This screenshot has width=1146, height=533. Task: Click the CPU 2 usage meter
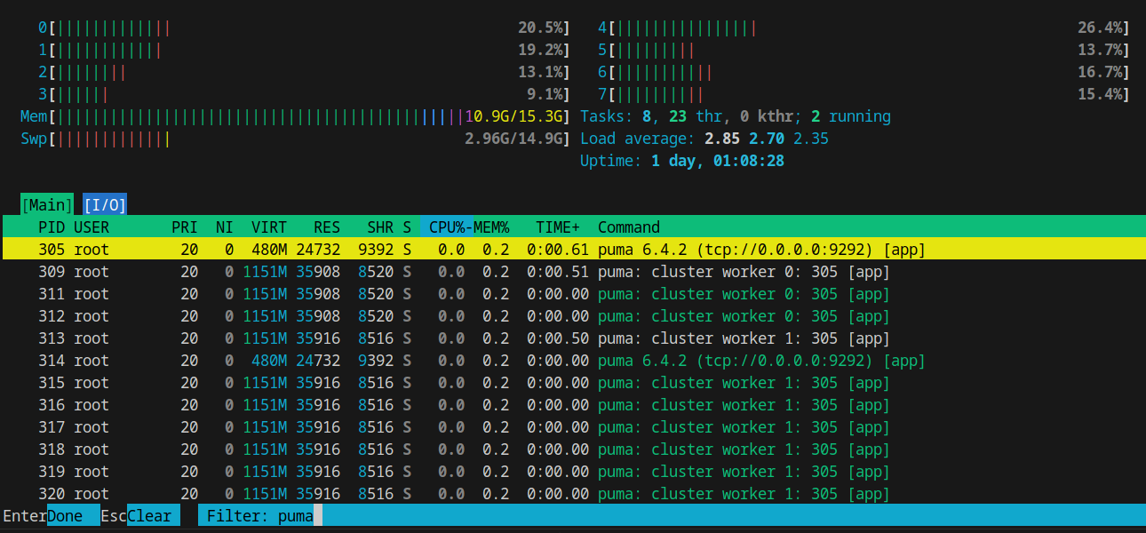(x=305, y=72)
